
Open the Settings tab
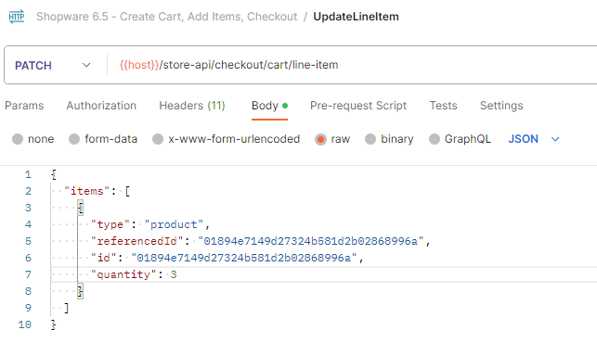[x=501, y=106]
